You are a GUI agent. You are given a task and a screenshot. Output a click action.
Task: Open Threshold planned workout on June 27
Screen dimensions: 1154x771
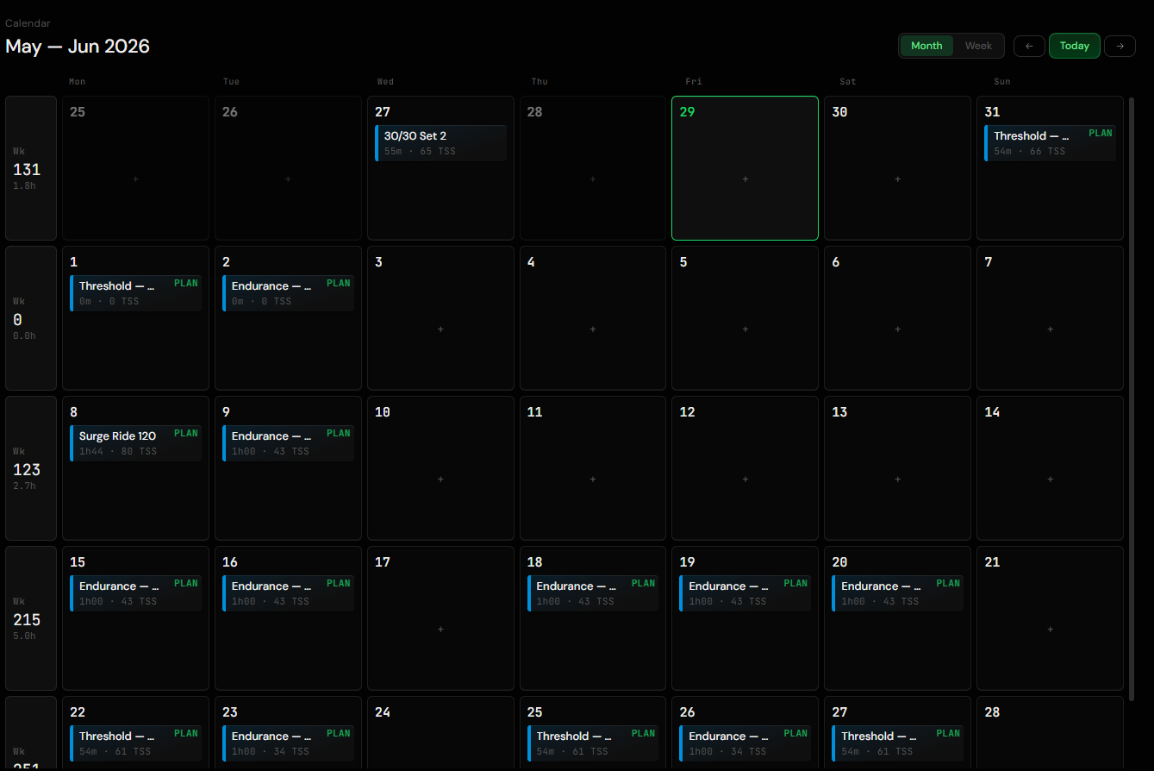[x=898, y=743]
